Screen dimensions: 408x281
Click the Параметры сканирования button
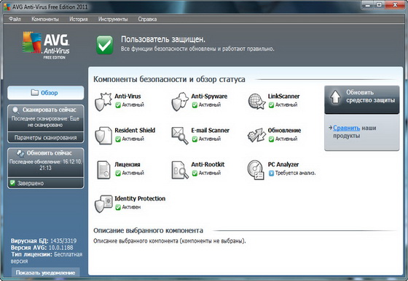45,137
